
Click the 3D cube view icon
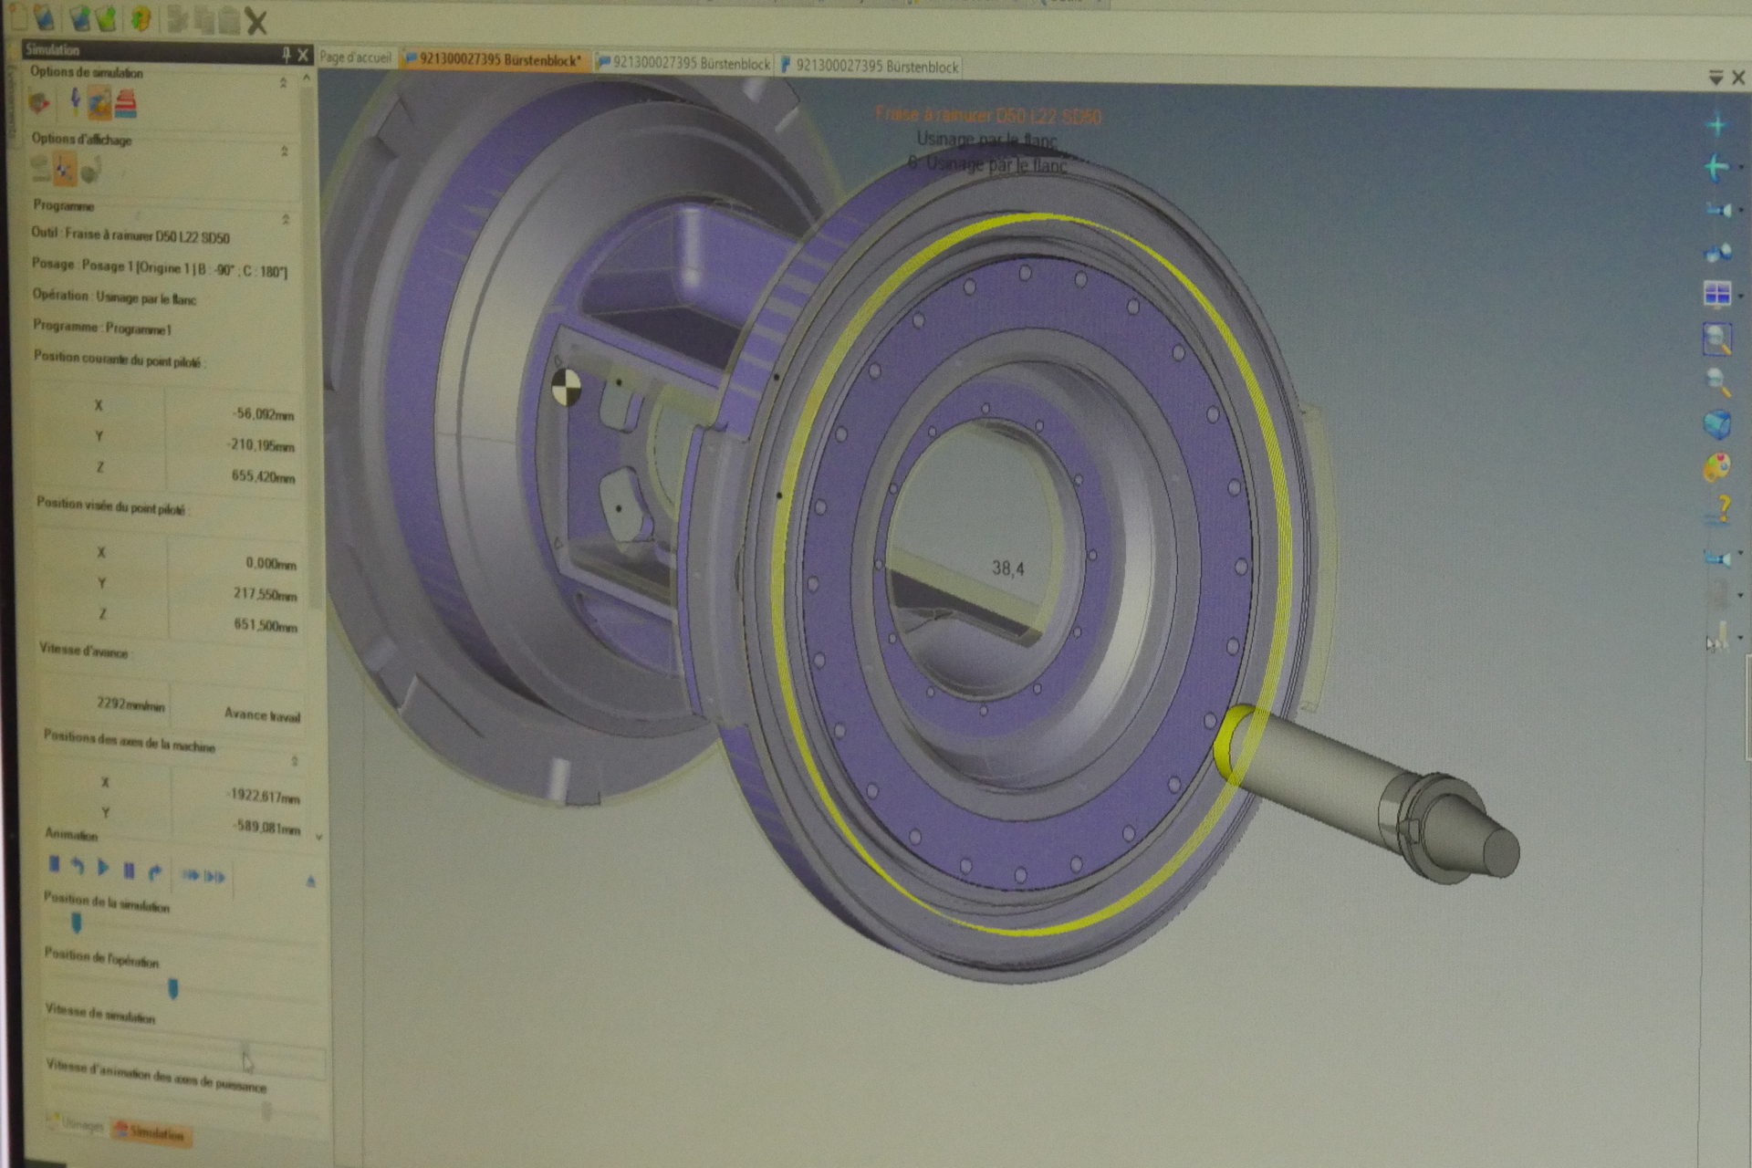pos(1716,424)
